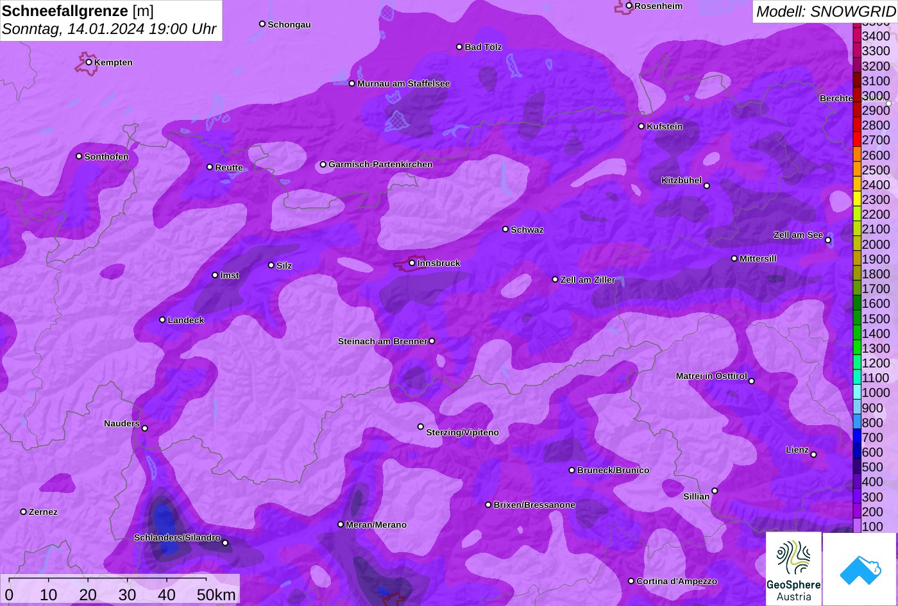Click the Mittersill marker dot
The height and width of the screenshot is (606, 898).
(x=734, y=258)
